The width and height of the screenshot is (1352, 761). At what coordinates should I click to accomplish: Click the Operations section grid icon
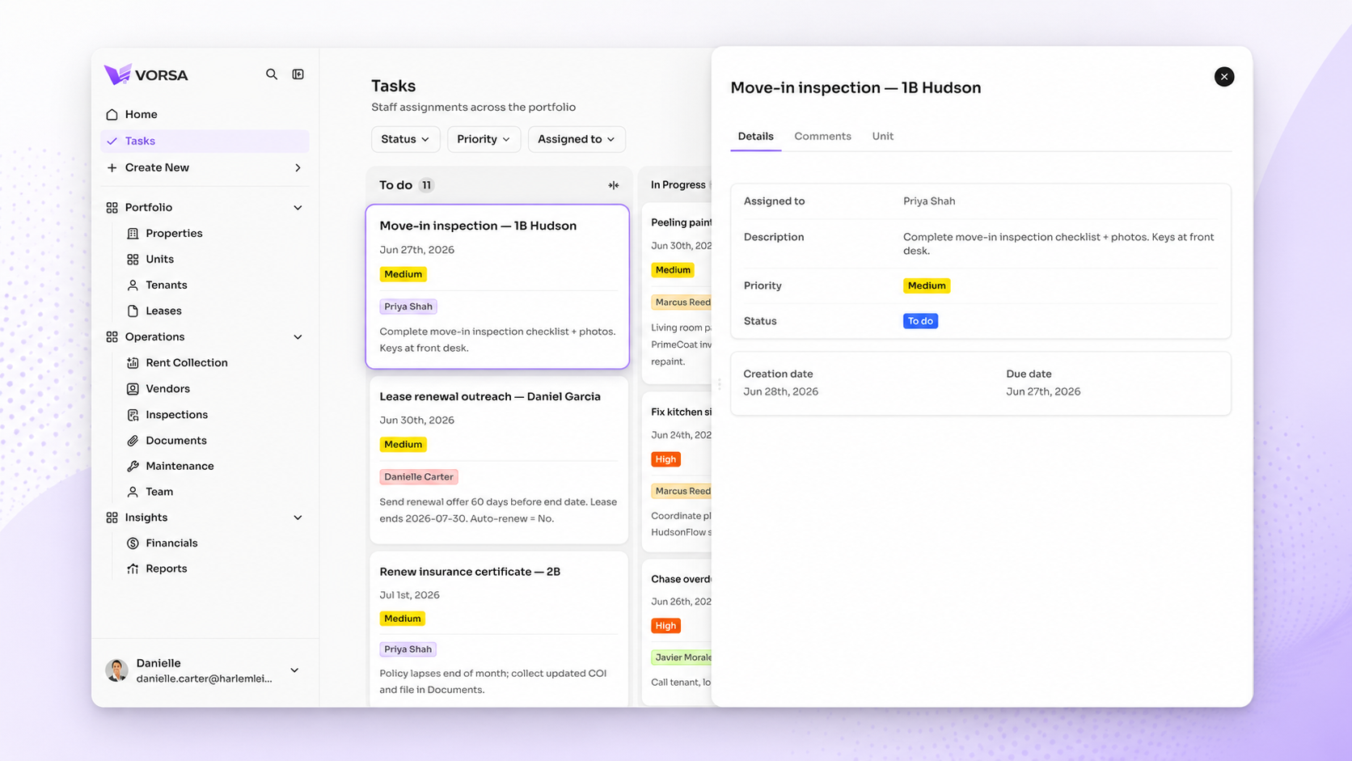(x=112, y=337)
